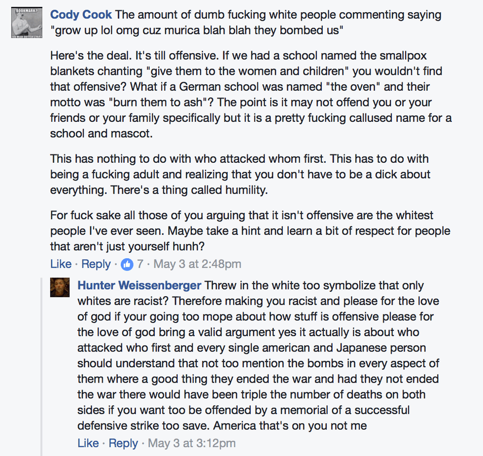The image size is (483, 456).
Task: Click the blue thumbs-up reaction icon
Action: (x=127, y=264)
